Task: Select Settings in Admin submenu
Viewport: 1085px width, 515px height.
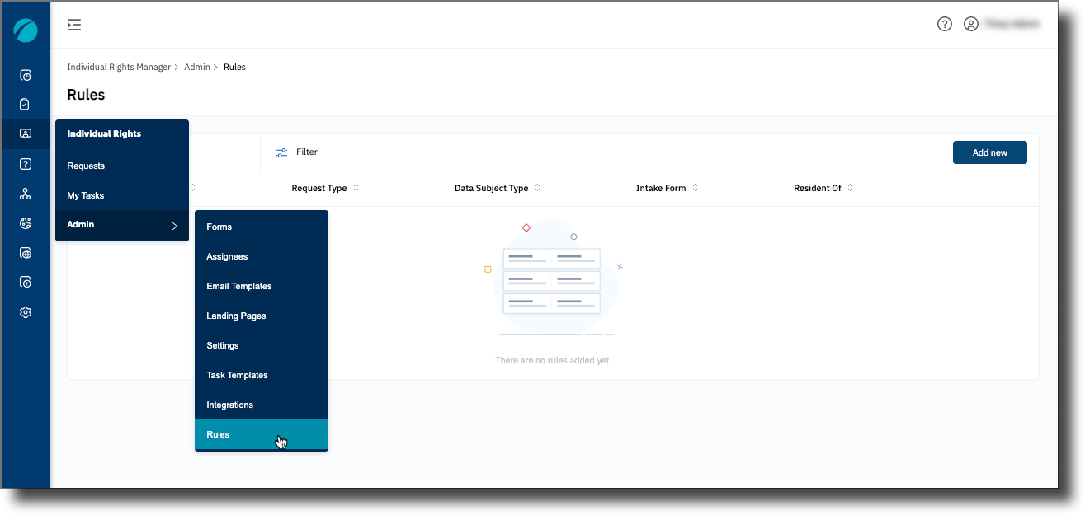Action: point(262,345)
